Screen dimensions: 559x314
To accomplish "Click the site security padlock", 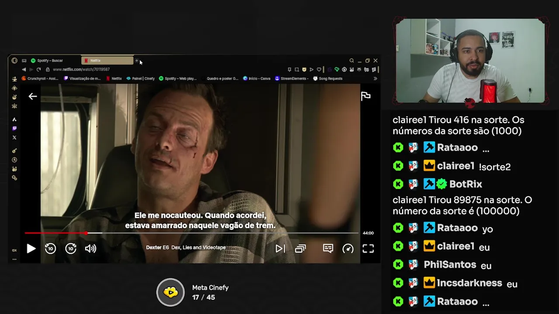I will pos(48,69).
